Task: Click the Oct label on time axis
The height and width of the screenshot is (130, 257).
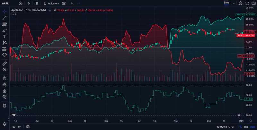Action: [139, 121]
